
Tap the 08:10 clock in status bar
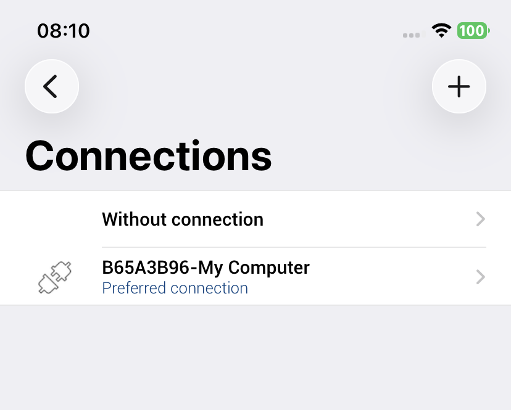(64, 31)
